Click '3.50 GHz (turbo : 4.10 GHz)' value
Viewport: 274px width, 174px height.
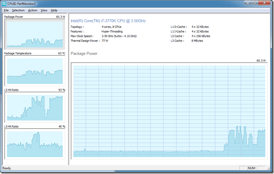(119, 36)
